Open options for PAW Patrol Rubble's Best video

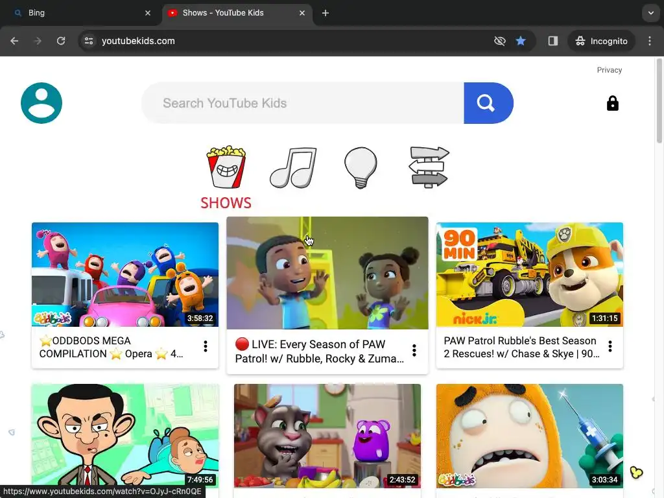(x=610, y=346)
